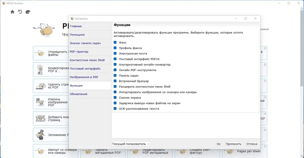304x158 pixels.
Task: Toggle Импортировать изображения со сканера checkbox
Action: coord(115,92)
